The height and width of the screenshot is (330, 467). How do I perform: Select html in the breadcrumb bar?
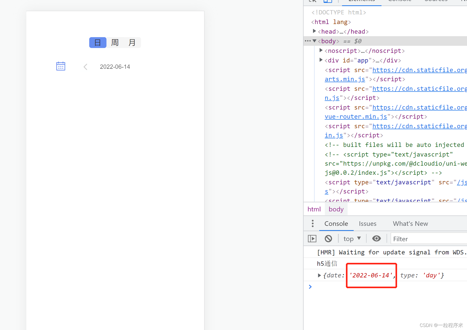coord(314,209)
